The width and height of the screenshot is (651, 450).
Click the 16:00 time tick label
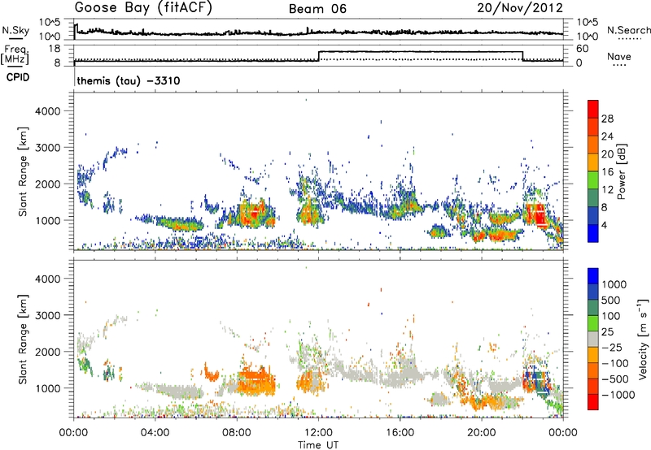400,433
